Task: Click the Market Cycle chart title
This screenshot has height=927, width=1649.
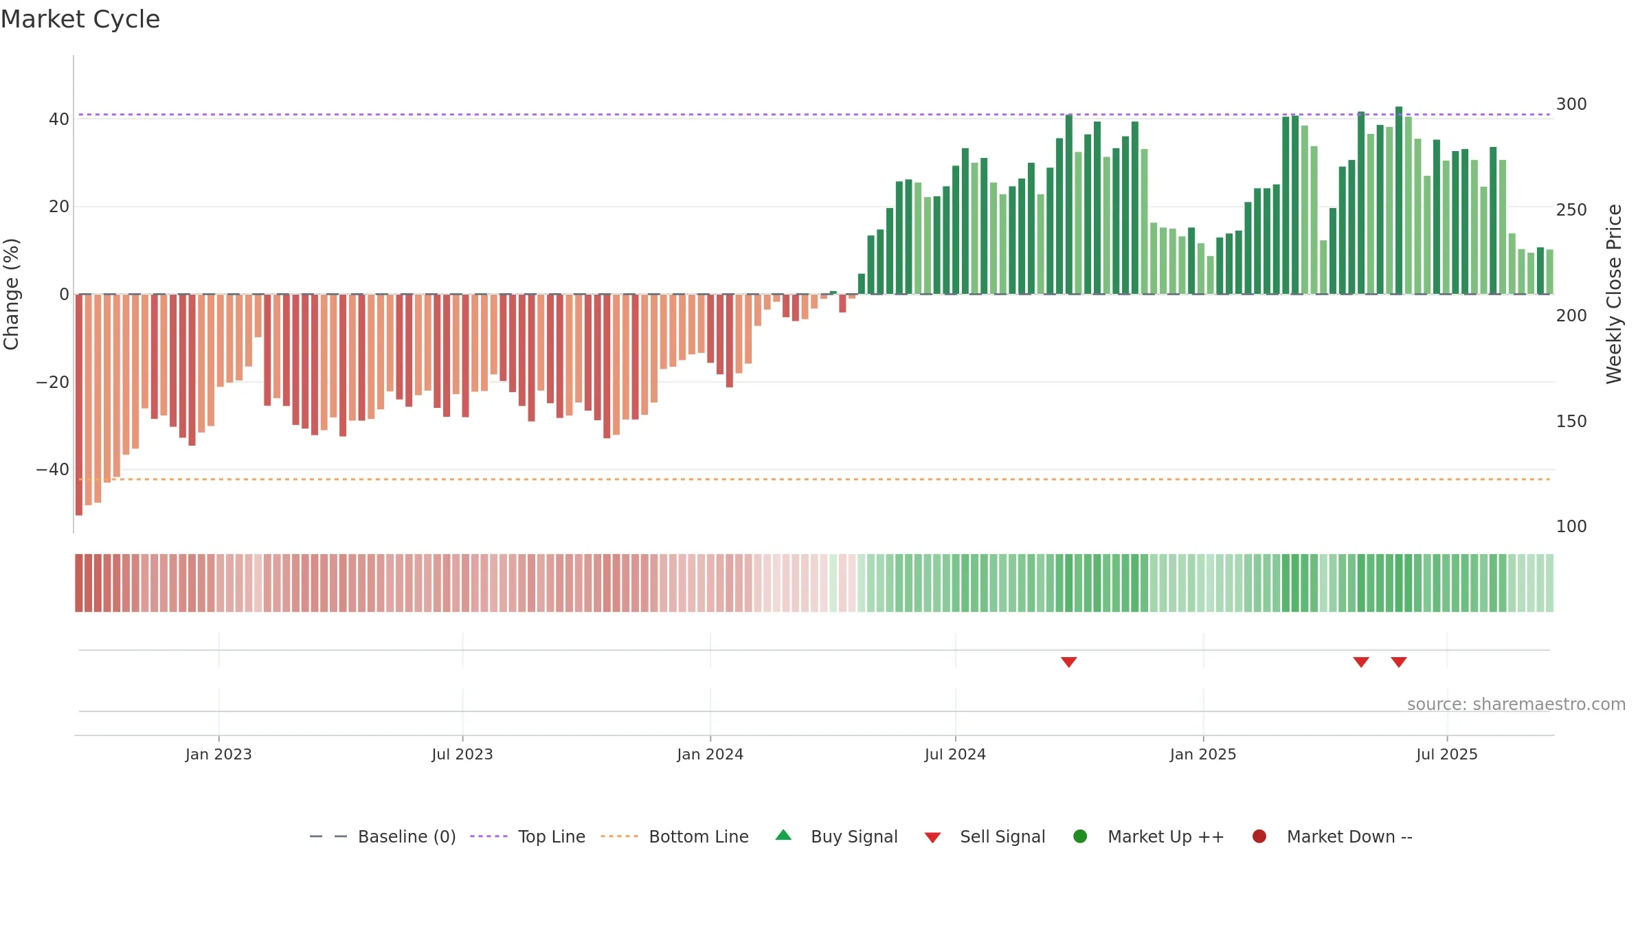Action: coord(80,19)
